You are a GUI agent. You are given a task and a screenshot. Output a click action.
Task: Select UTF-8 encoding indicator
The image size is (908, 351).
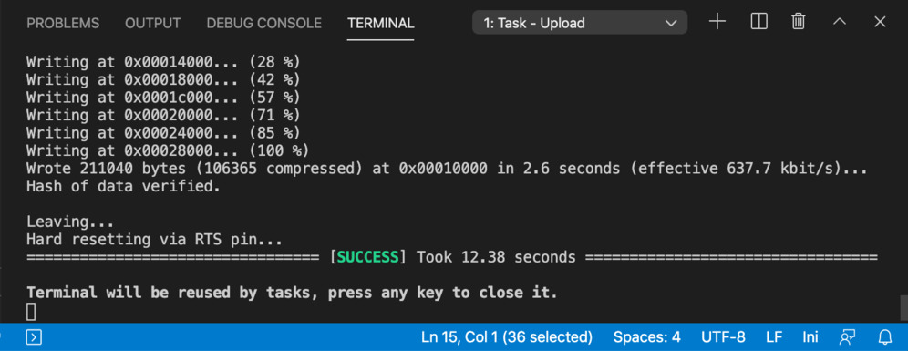tap(723, 337)
